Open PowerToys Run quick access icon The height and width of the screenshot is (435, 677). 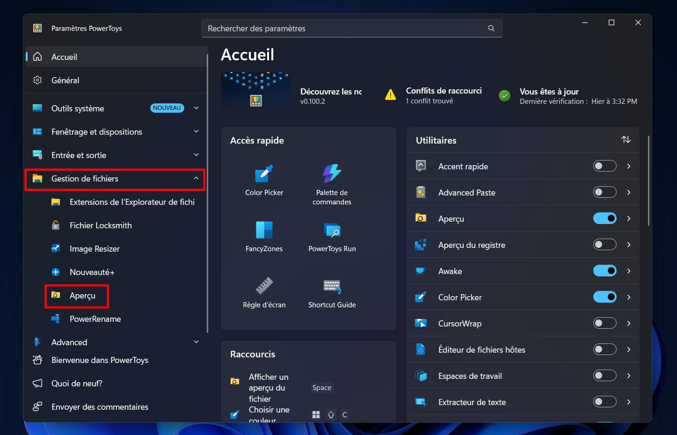[332, 230]
